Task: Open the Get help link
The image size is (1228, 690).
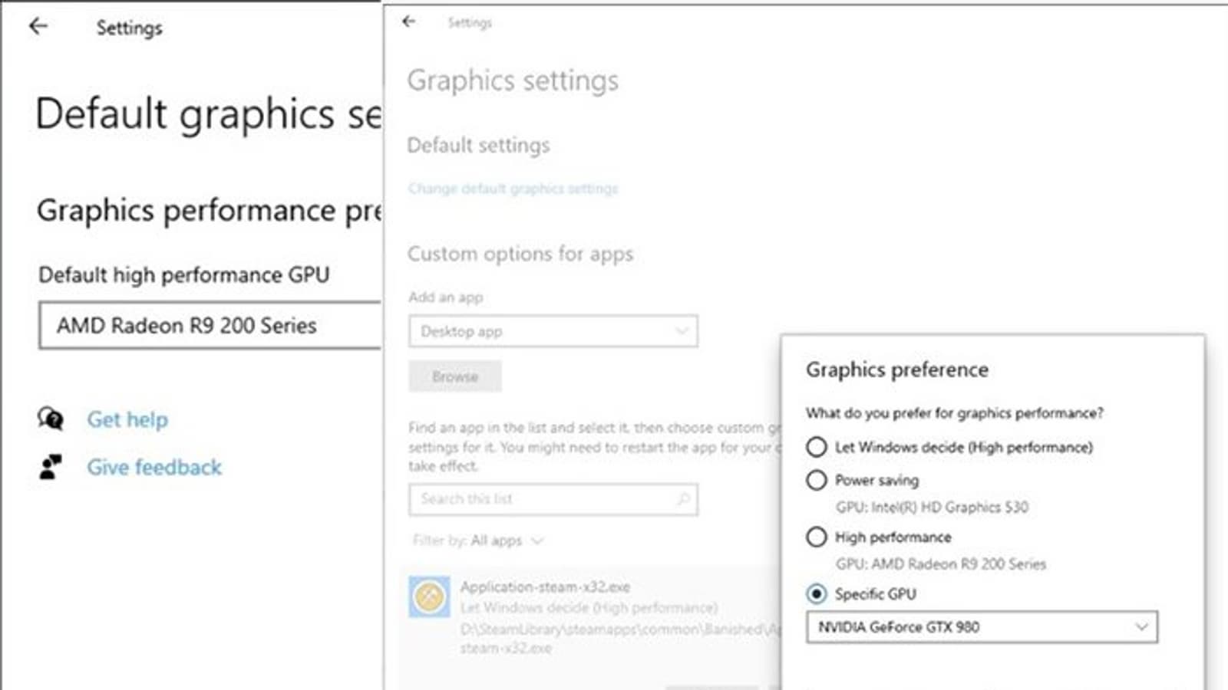Action: click(x=127, y=419)
